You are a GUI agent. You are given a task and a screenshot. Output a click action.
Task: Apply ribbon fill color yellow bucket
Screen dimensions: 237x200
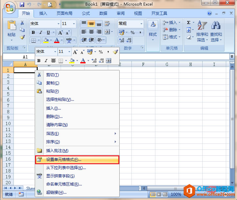(46, 40)
